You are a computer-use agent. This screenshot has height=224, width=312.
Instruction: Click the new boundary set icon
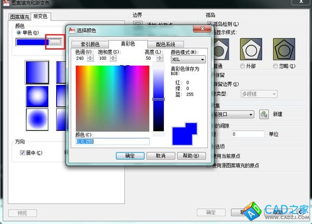coord(264,114)
